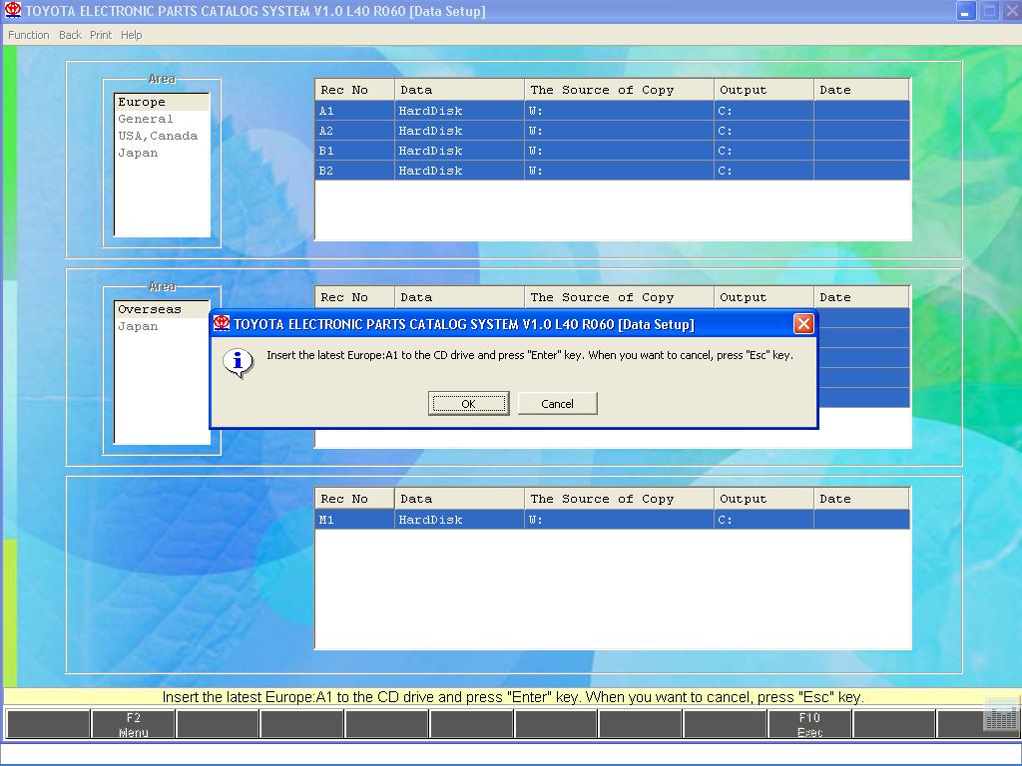Open the Help menu
The image size is (1022, 766).
(x=132, y=35)
